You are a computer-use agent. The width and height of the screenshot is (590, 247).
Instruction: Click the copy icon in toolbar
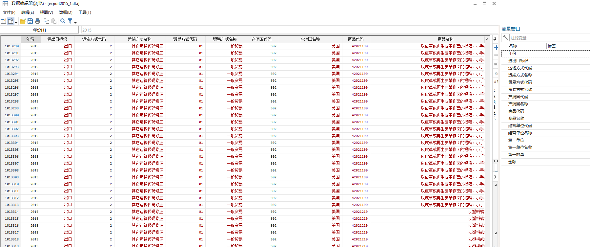pyautogui.click(x=47, y=21)
